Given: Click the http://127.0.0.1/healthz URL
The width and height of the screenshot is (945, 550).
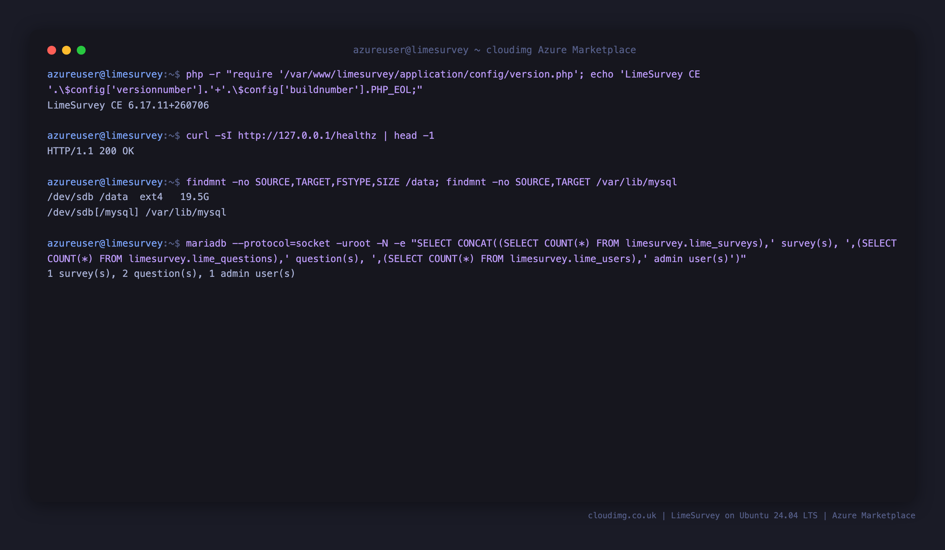Looking at the screenshot, I should click(x=307, y=135).
